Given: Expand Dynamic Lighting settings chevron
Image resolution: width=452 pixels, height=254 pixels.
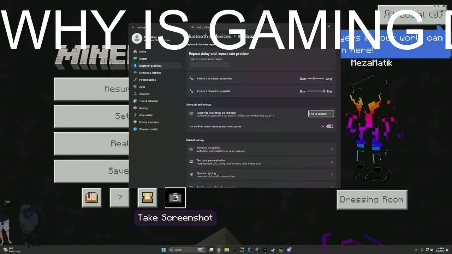Looking at the screenshot, I should click(332, 175).
